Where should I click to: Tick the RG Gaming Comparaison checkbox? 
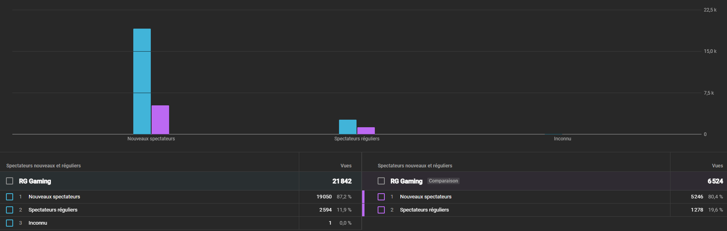(381, 181)
